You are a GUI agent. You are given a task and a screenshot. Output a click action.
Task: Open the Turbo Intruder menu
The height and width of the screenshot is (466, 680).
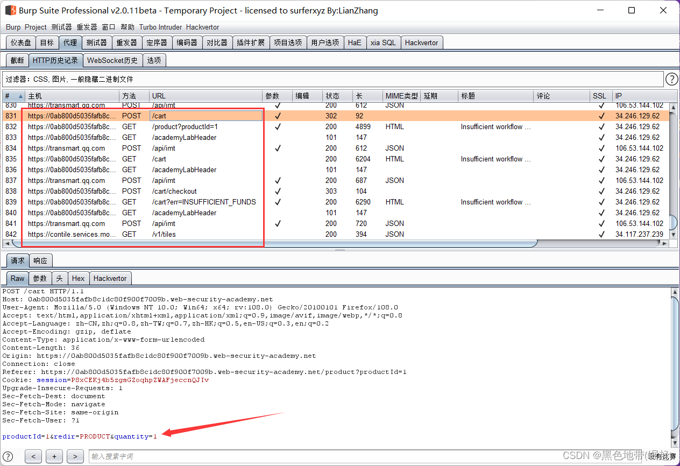[x=161, y=27]
